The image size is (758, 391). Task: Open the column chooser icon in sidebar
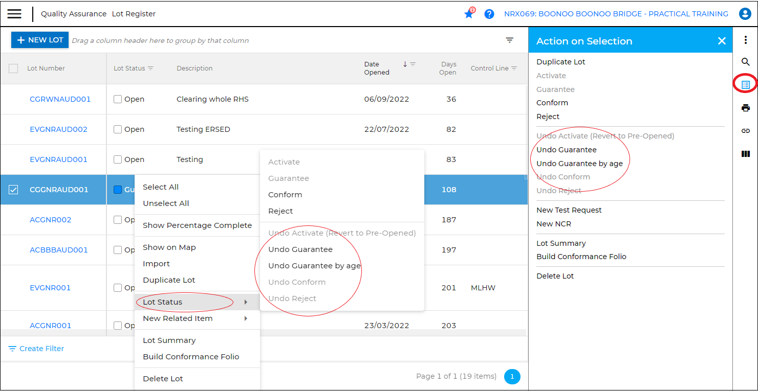[745, 154]
